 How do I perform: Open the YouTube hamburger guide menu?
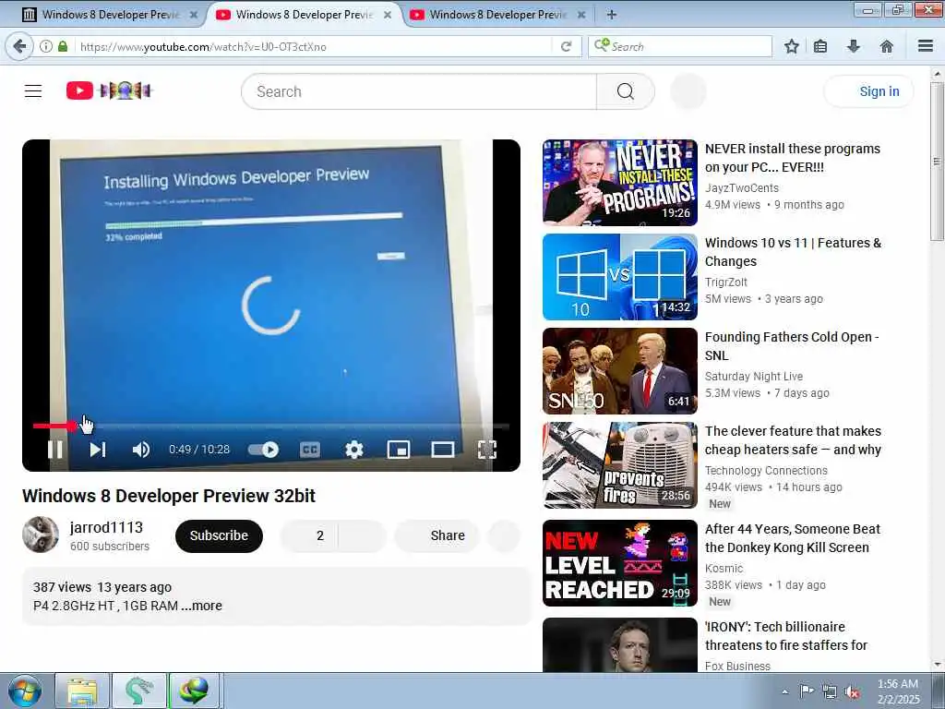tap(33, 91)
